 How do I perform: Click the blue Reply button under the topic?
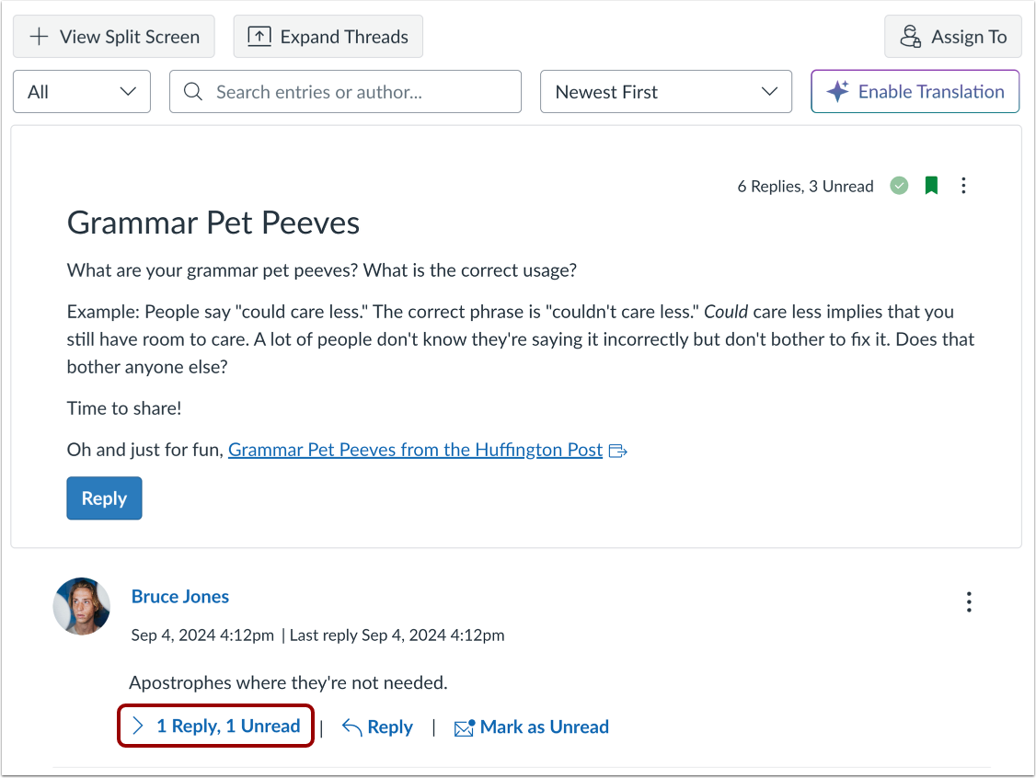pyautogui.click(x=104, y=498)
